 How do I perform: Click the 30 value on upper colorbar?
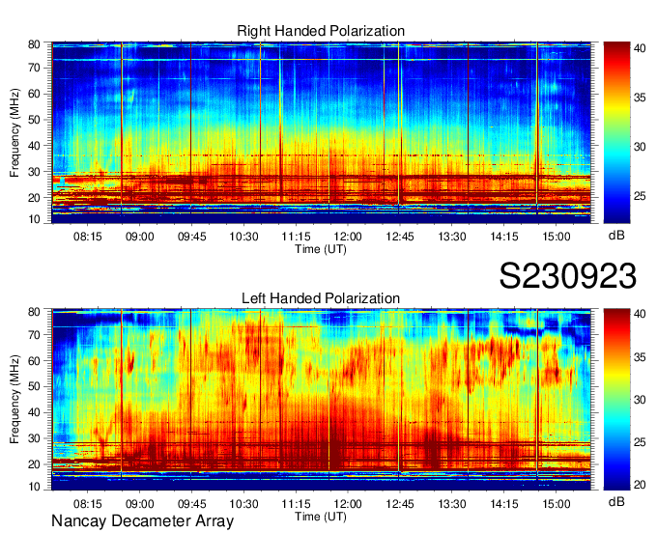(640, 147)
